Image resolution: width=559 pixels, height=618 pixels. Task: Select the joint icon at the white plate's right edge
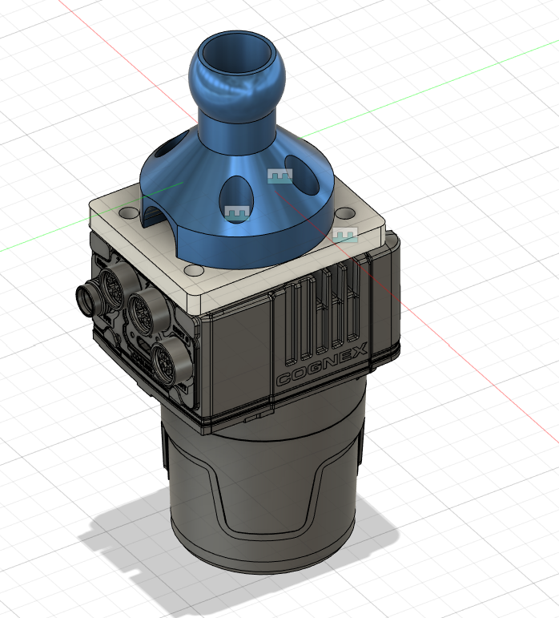click(x=345, y=235)
